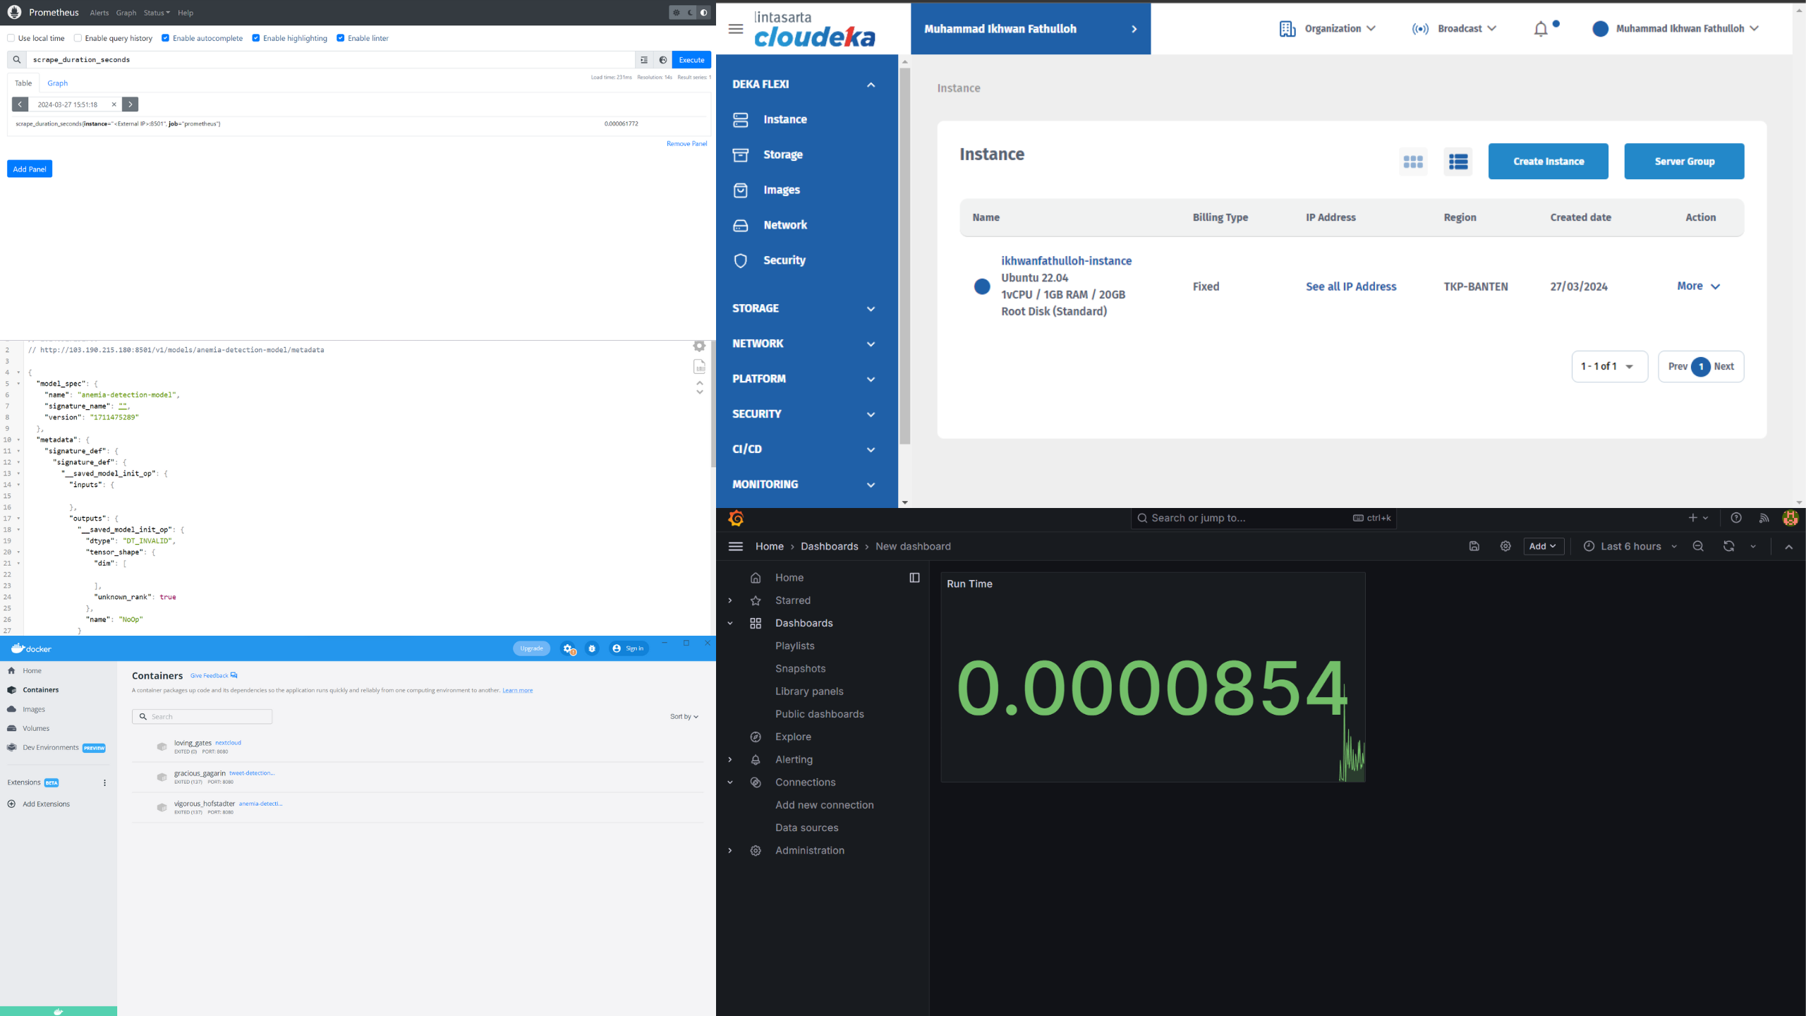
Task: Save the Grafana dashboard
Action: pyautogui.click(x=1474, y=546)
